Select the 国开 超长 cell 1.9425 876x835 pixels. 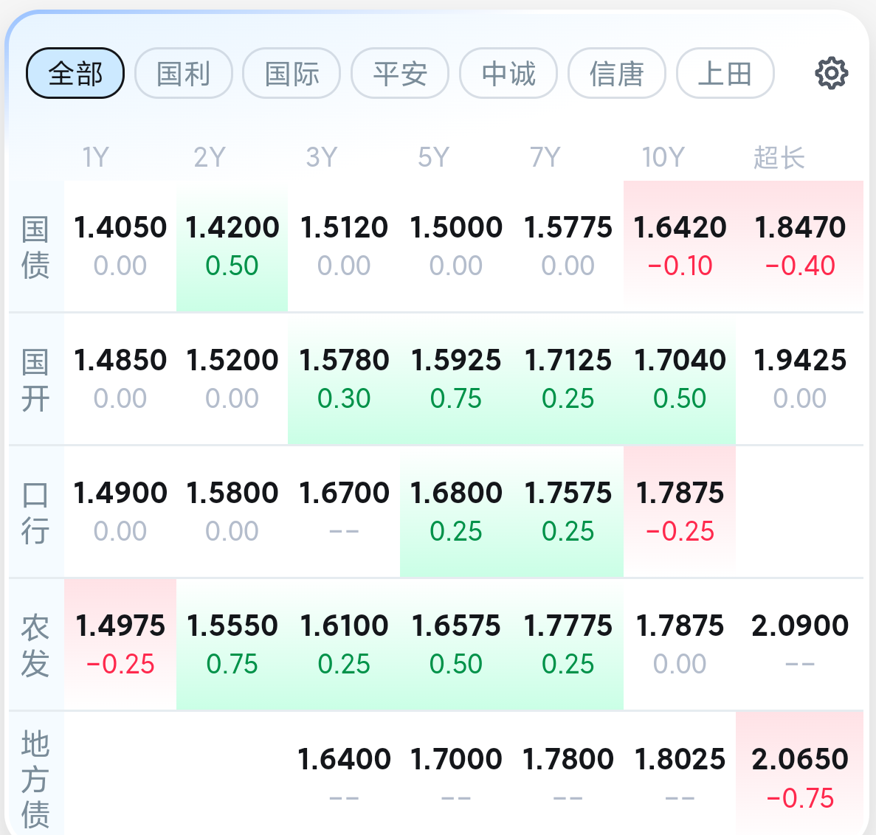799,378
